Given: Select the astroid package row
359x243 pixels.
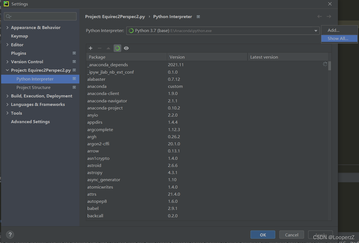Looking at the screenshot, I should tap(207, 166).
